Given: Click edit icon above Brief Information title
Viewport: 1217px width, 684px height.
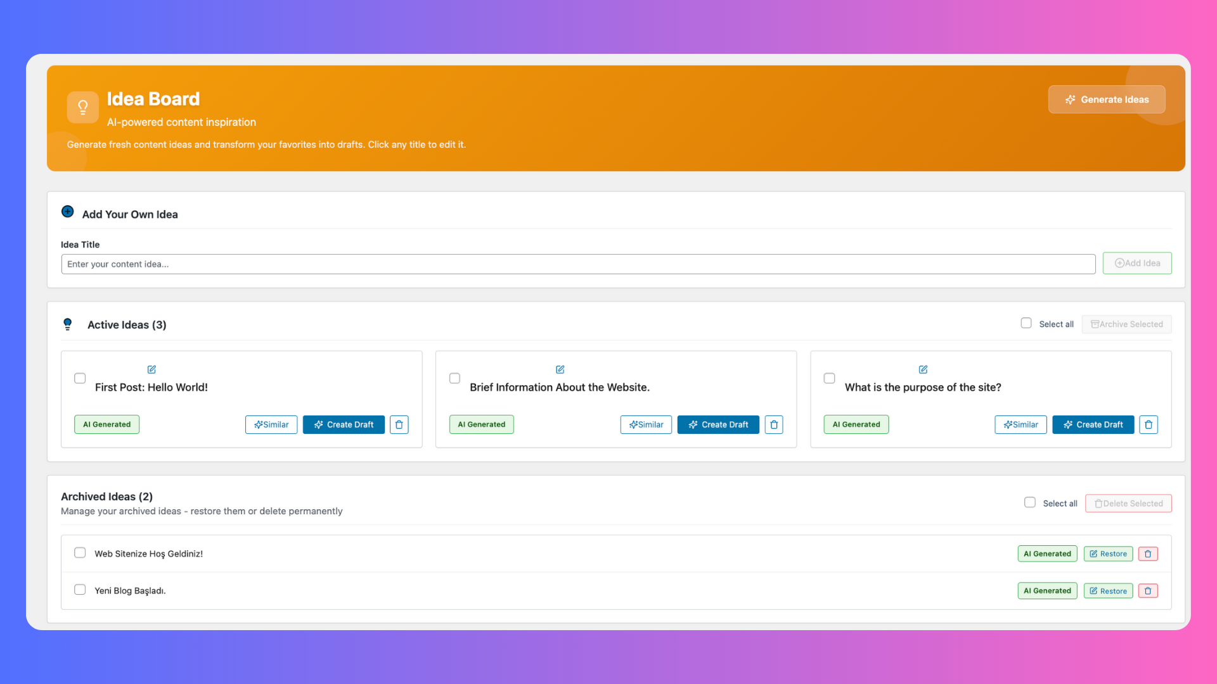Looking at the screenshot, I should click(560, 369).
